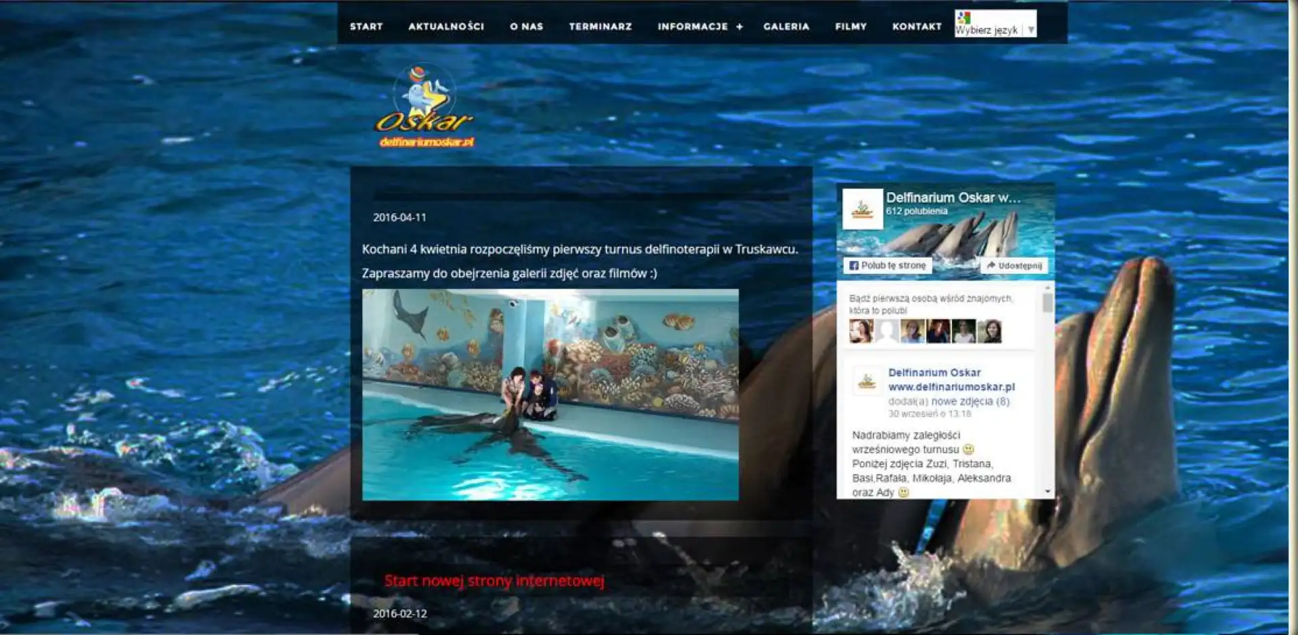Click the Oskar dolphin logo
The width and height of the screenshot is (1298, 635).
click(424, 107)
